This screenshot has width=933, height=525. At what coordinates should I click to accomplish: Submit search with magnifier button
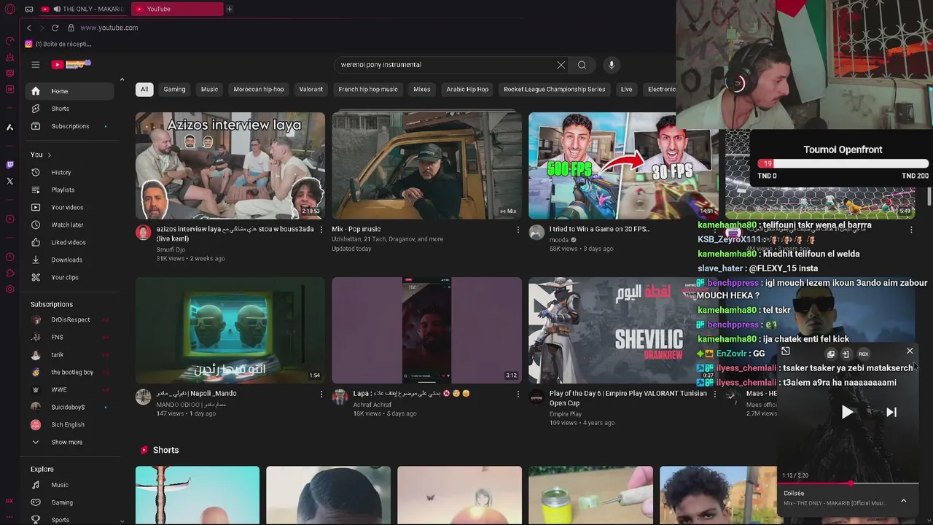coord(582,65)
